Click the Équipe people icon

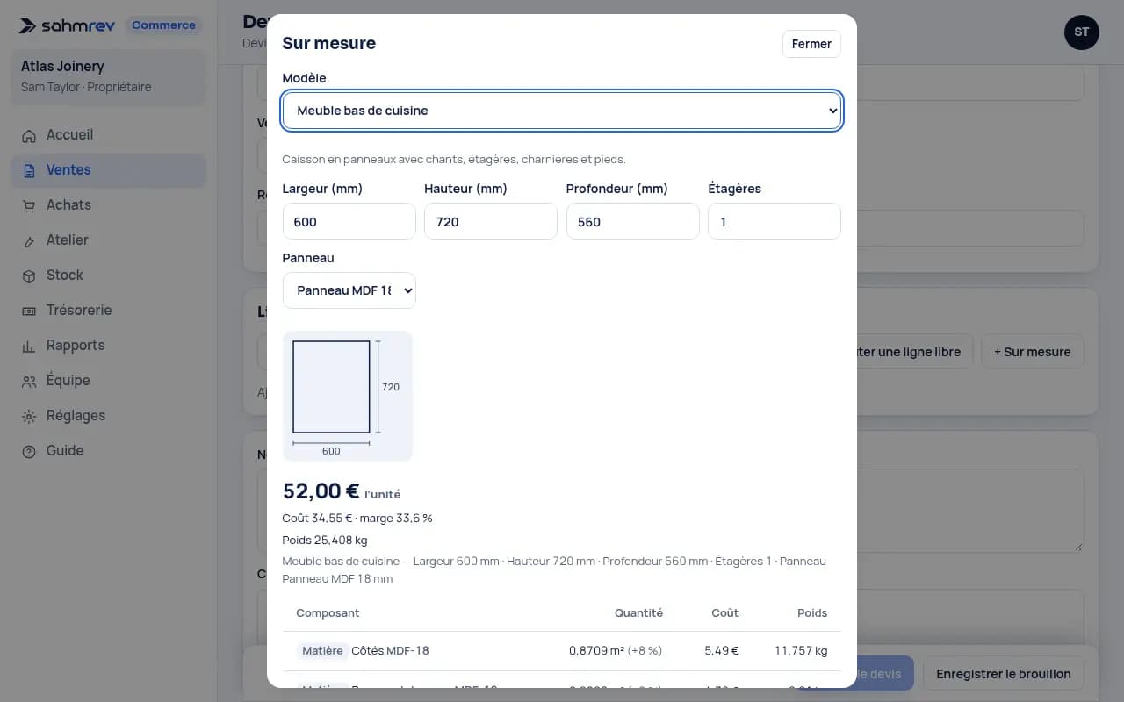point(29,381)
